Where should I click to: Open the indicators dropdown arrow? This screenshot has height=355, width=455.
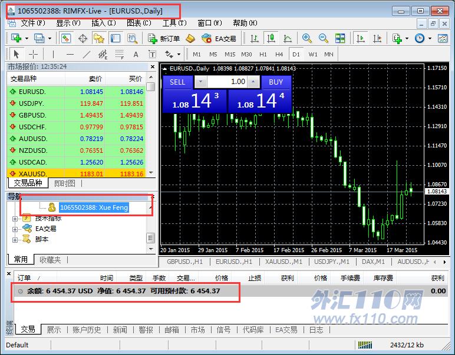click(x=407, y=38)
